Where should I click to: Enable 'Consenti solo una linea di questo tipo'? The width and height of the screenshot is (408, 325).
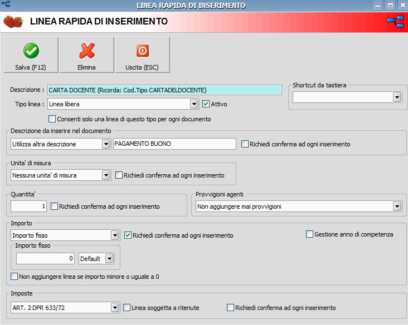[x=52, y=119]
